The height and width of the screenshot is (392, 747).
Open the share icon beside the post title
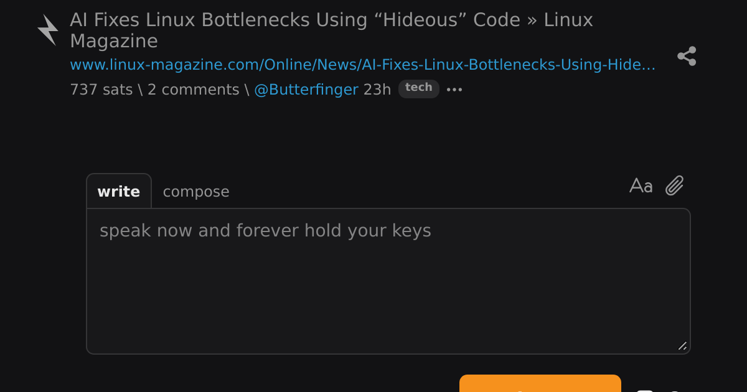(687, 56)
